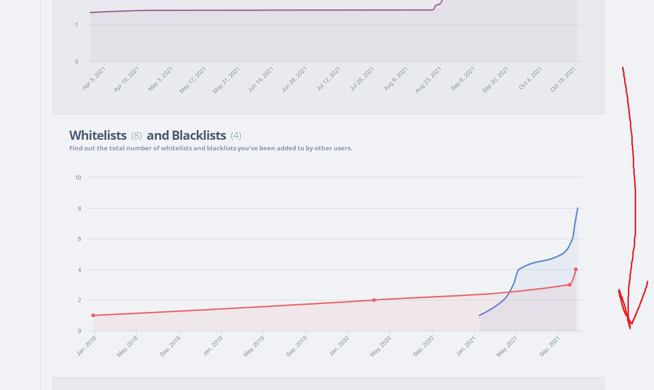Click the y-axis label 10
This screenshot has width=654, height=390.
[78, 178]
